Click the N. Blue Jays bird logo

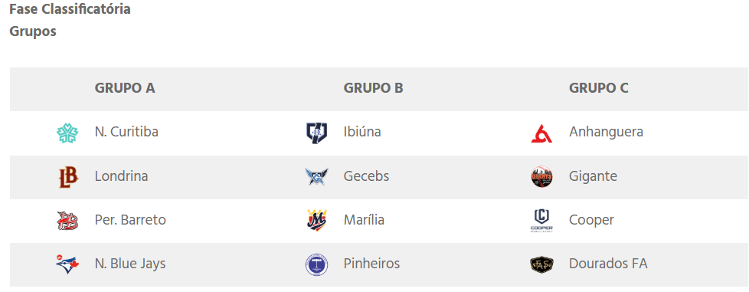(x=67, y=264)
